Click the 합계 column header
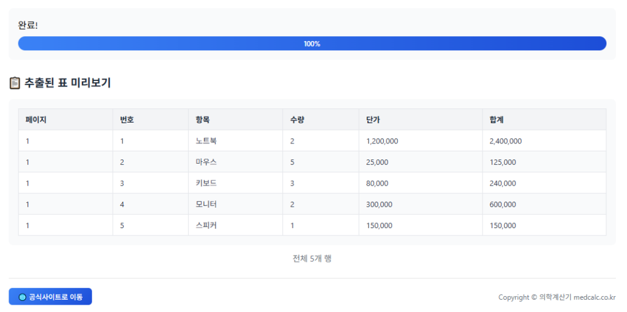 [497, 120]
